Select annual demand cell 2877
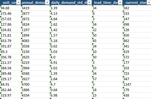Image resolution: width=151 pixels, height=99 pixels. click(x=35, y=13)
